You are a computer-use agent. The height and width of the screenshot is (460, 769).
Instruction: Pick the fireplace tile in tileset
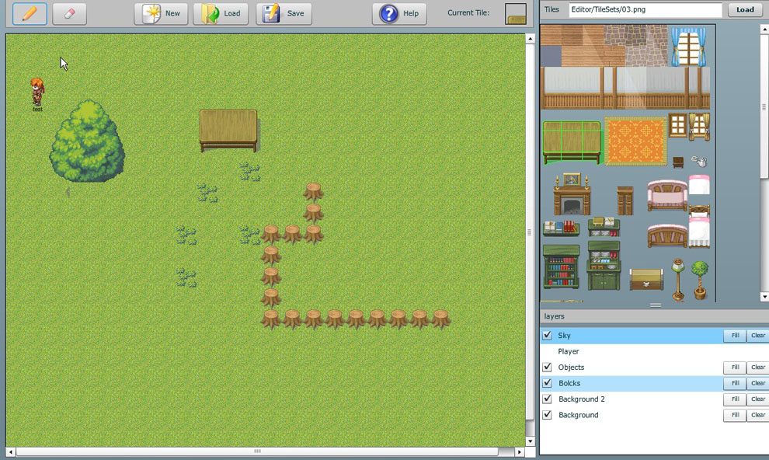[x=572, y=196]
